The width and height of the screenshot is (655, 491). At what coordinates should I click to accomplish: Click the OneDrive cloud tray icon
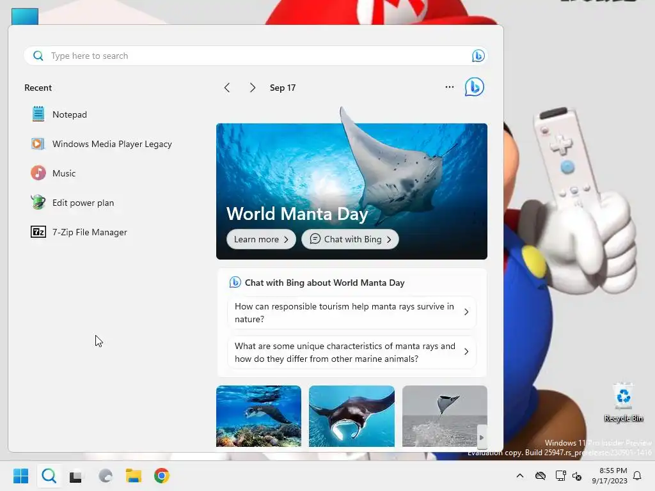coord(541,476)
